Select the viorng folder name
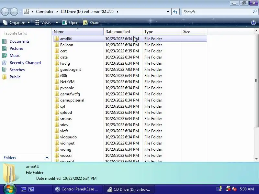The image size is (259, 194). 66,149
